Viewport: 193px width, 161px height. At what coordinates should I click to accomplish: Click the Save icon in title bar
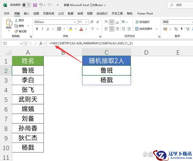35,5
